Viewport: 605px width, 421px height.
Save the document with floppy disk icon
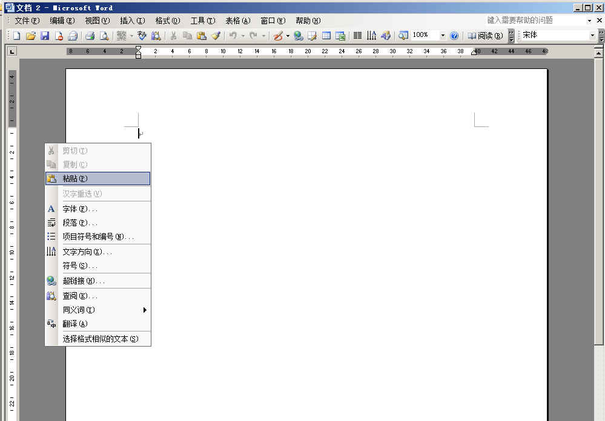(44, 36)
